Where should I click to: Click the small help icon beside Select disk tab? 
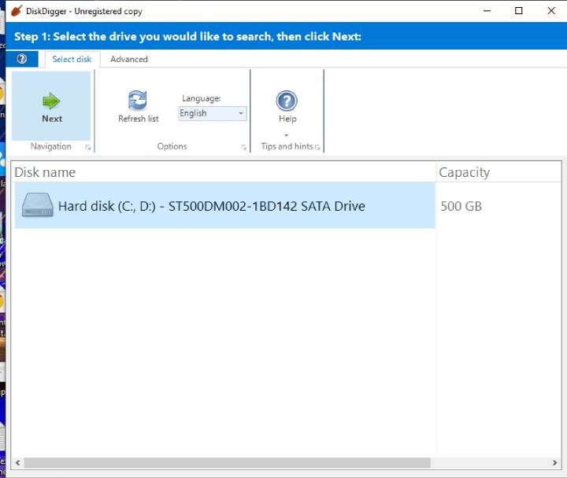coord(22,59)
